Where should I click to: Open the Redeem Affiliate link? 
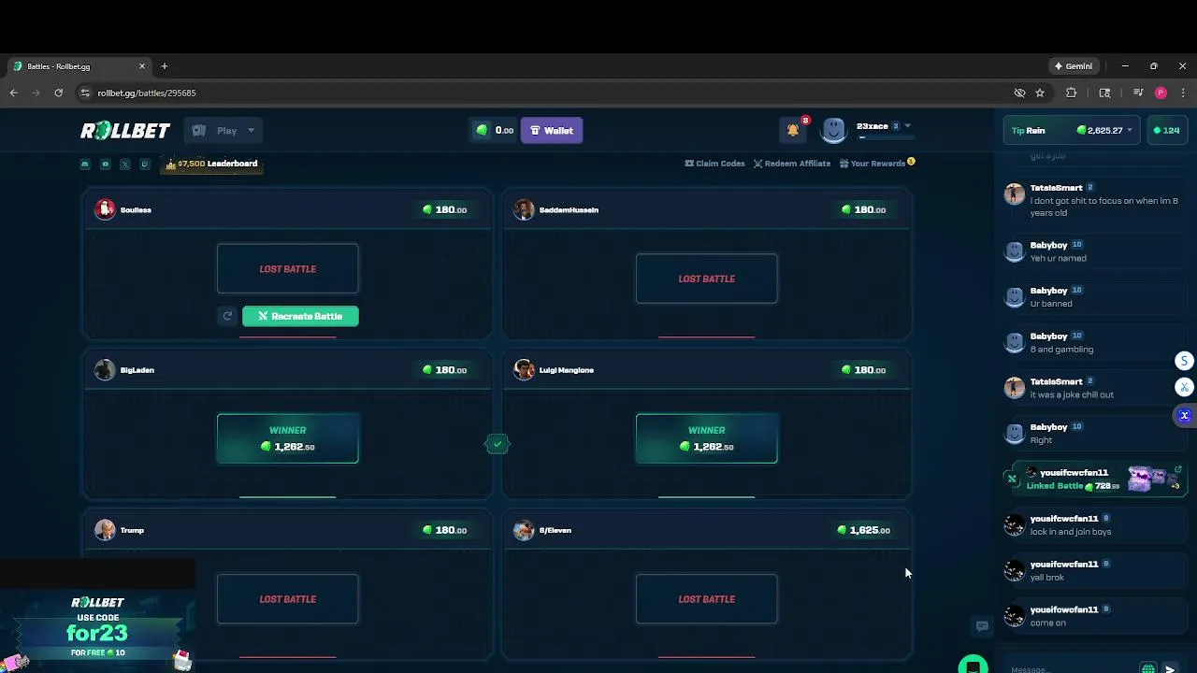coord(792,164)
